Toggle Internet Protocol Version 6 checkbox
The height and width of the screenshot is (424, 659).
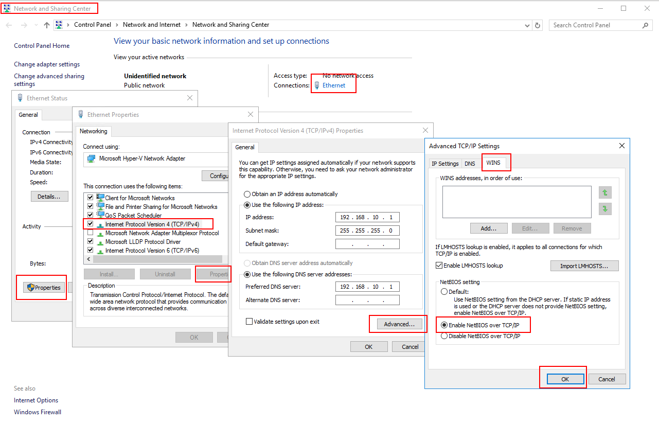point(91,250)
